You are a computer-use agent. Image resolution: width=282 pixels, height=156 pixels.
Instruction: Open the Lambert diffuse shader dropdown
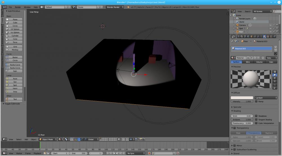pyautogui.click(x=266, y=98)
